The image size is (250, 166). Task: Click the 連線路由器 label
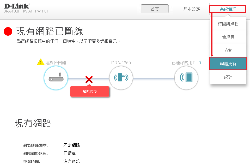tap(56, 63)
